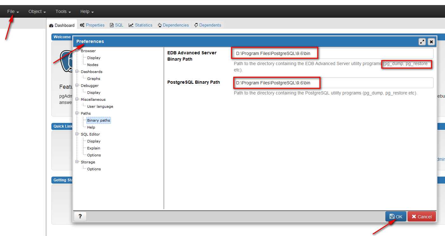Select Display under Browser
Image resolution: width=445 pixels, height=236 pixels.
point(94,58)
